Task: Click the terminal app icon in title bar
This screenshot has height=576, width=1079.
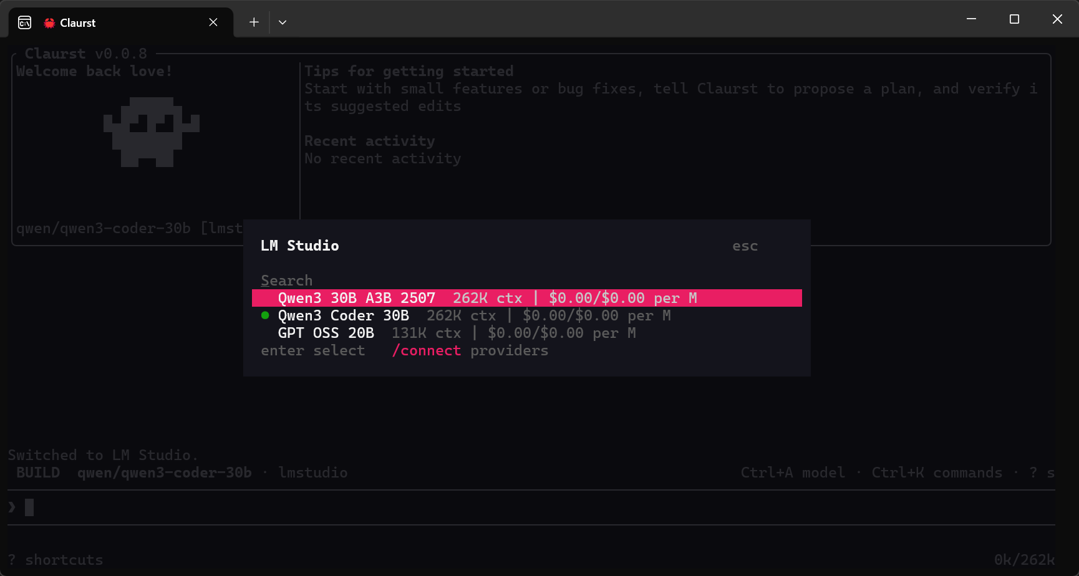Action: [x=25, y=23]
